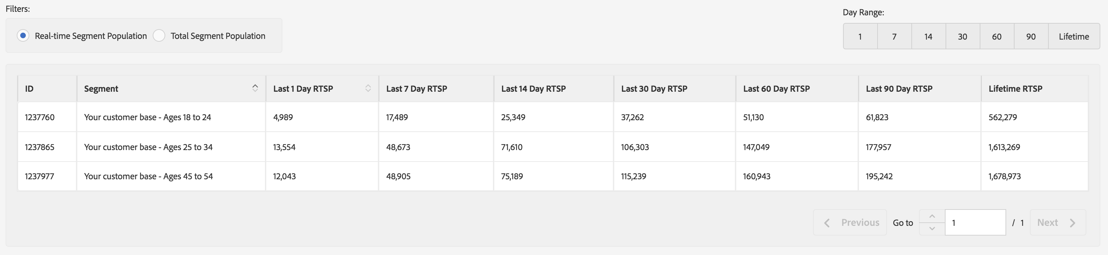
Task: Click the Previous pagination button label
Action: tap(860, 223)
